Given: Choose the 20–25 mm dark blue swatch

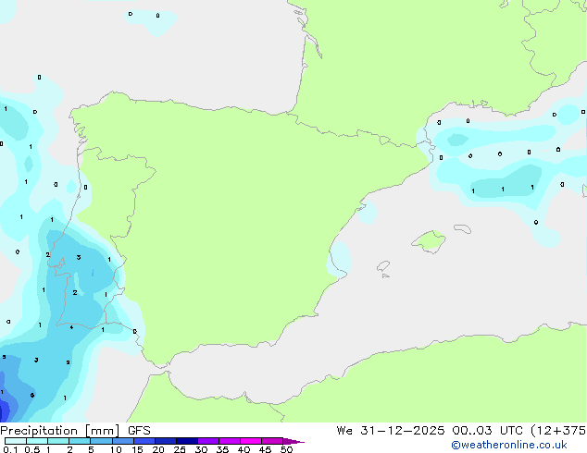Looking at the screenshot, I should [165, 441].
